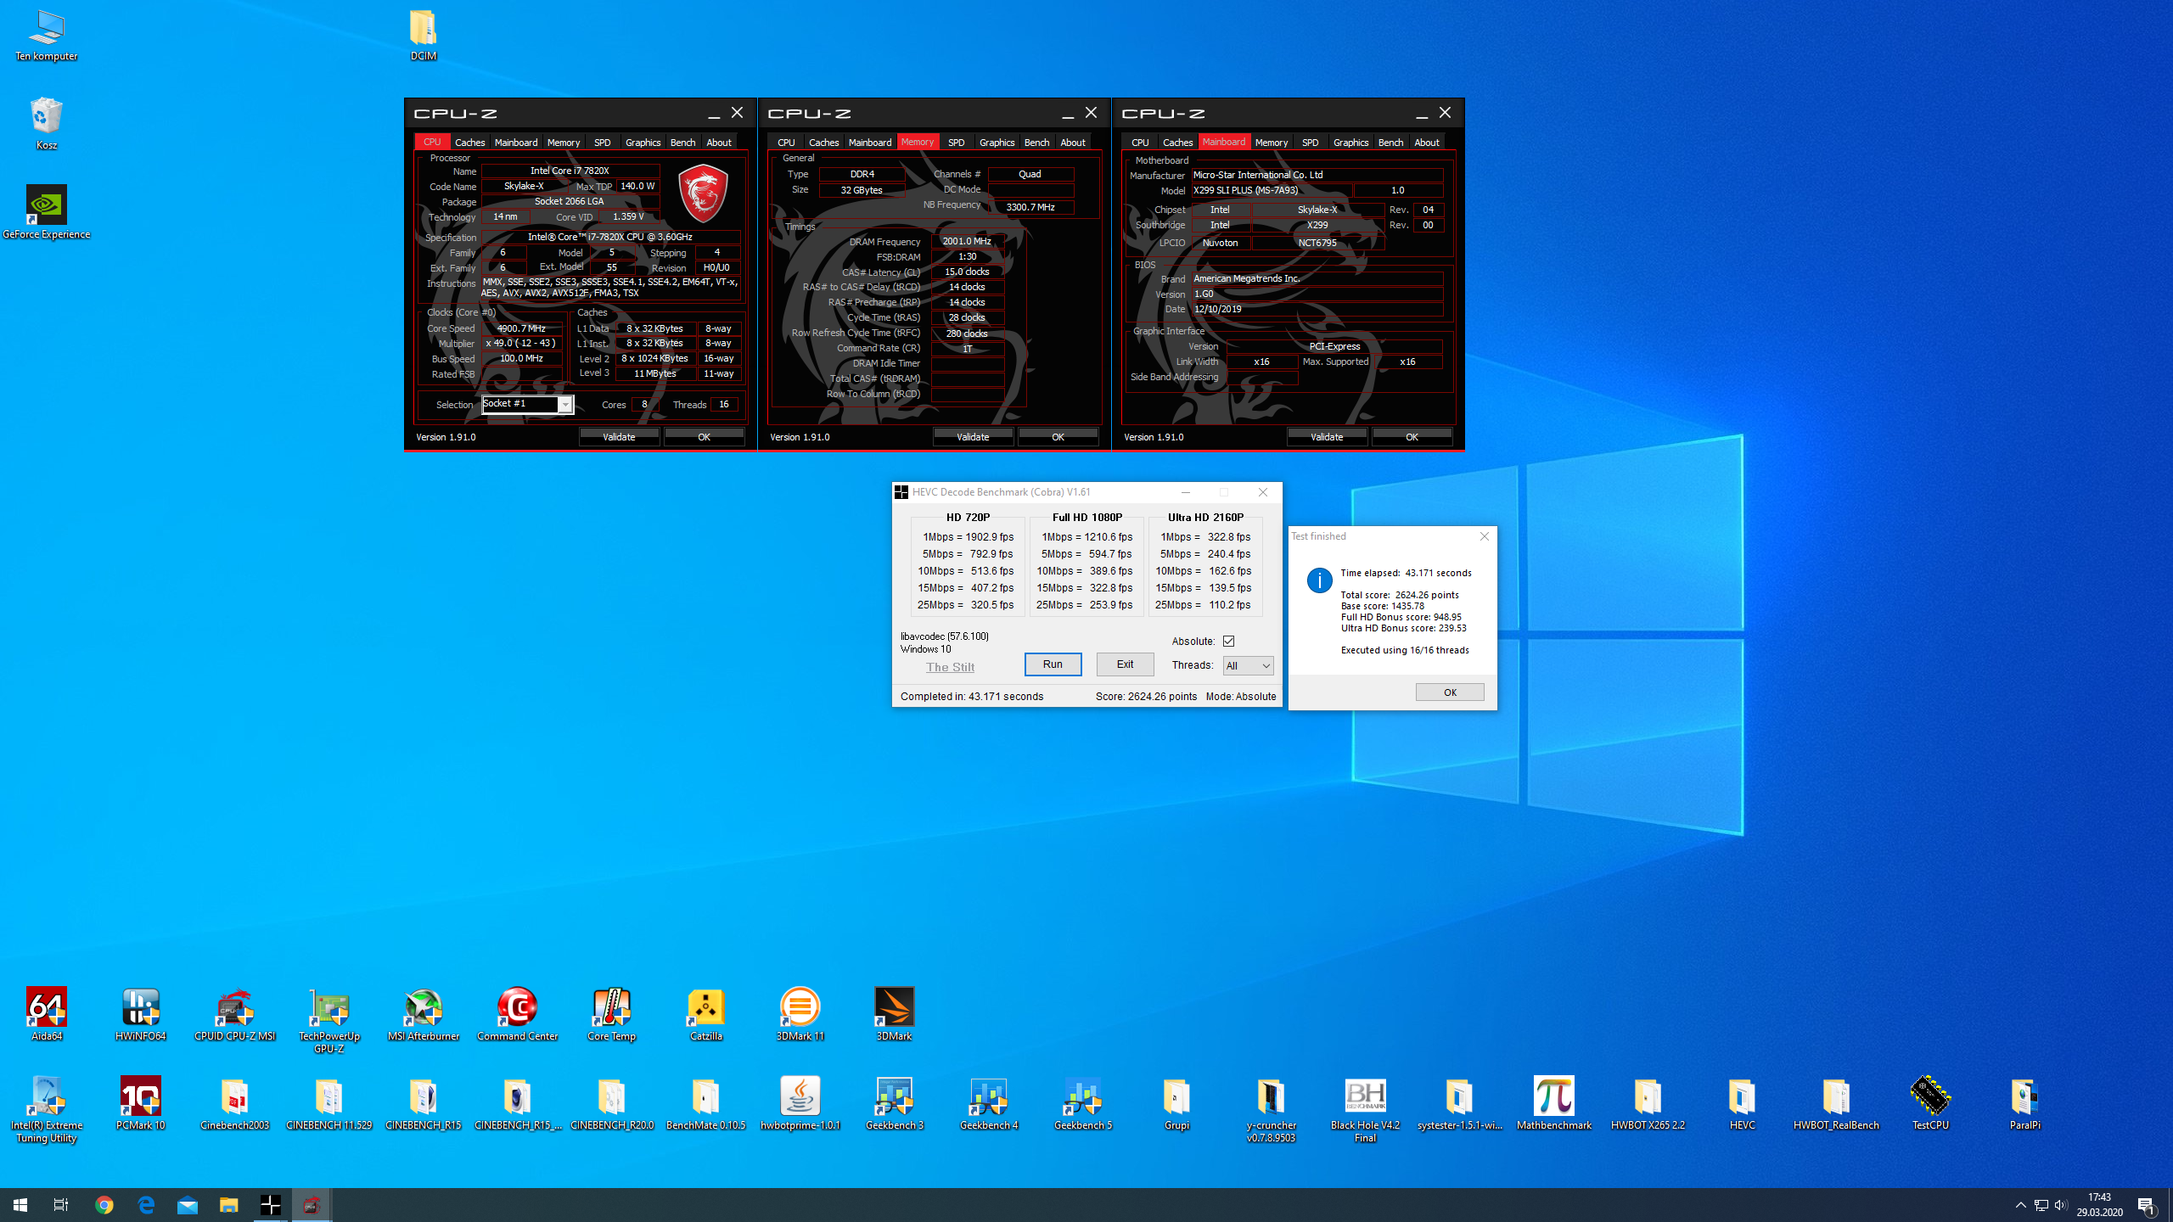Open the Grupi folder icon
Viewport: 2173px width, 1222px height.
tap(1177, 1103)
